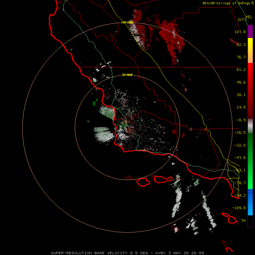This screenshot has height=255, width=255.
Task: Click the -94.2 legend value
Action: 240,195
